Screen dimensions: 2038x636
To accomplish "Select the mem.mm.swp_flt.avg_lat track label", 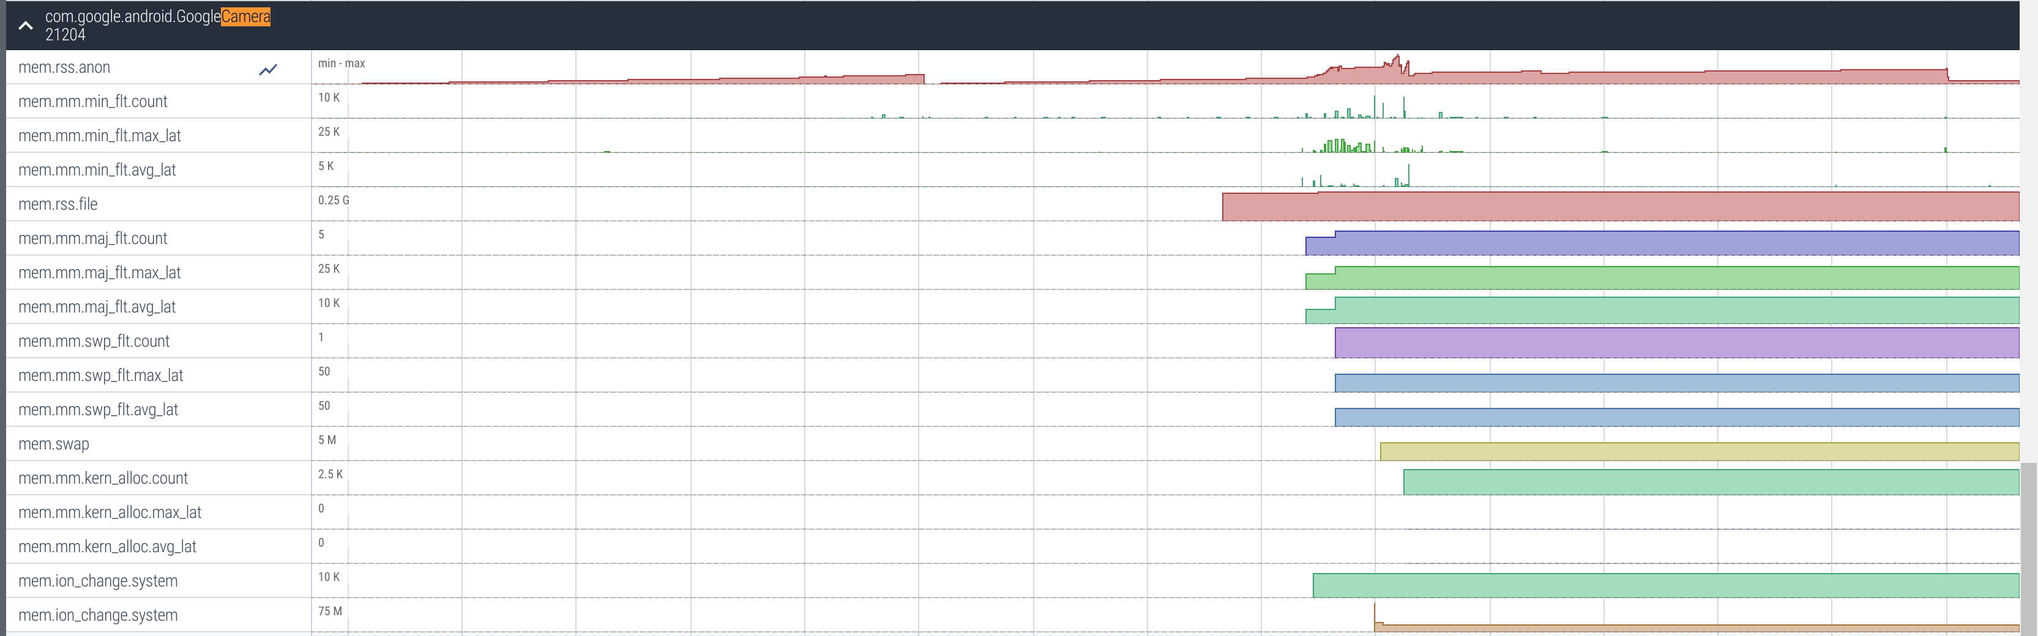I will pos(98,410).
